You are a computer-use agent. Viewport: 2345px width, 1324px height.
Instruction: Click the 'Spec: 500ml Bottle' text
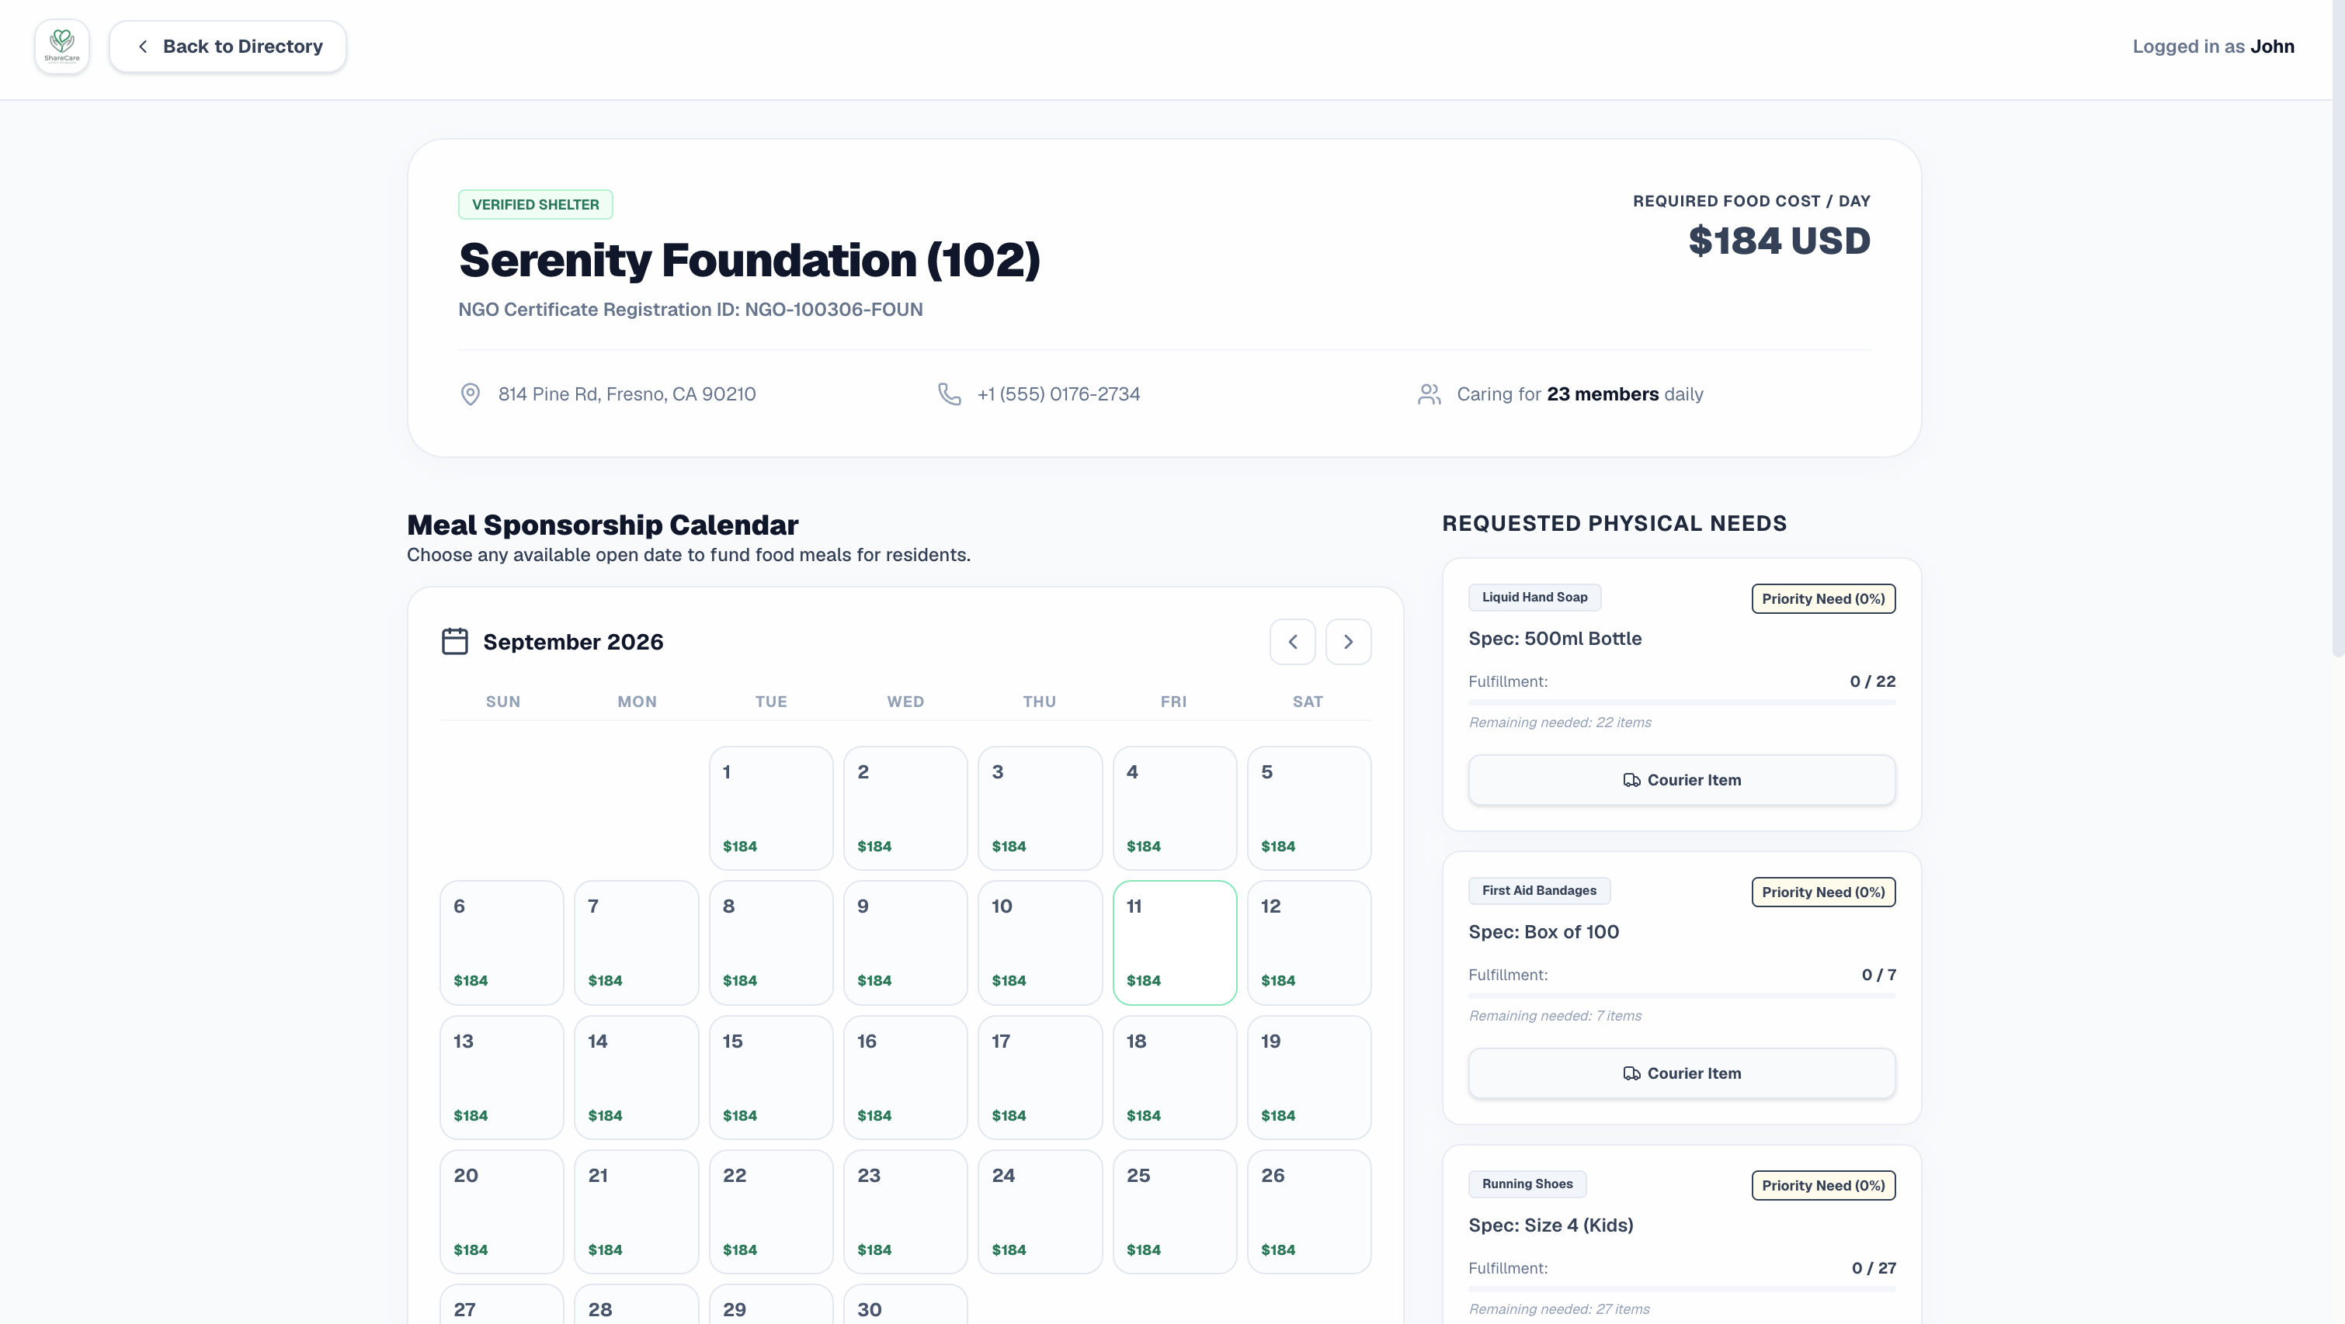tap(1555, 639)
